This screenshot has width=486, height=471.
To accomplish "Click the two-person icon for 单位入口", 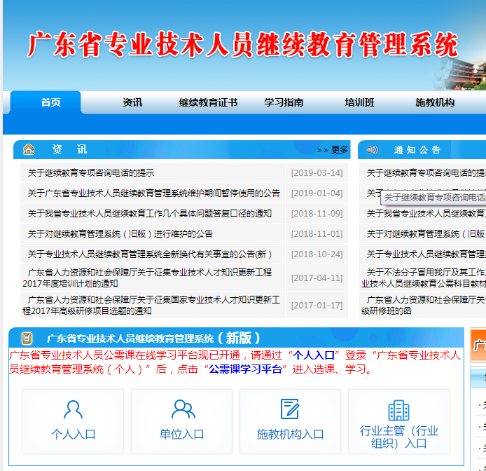I will tap(183, 409).
